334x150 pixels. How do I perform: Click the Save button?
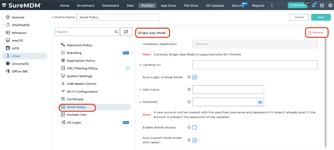pyautogui.click(x=321, y=17)
